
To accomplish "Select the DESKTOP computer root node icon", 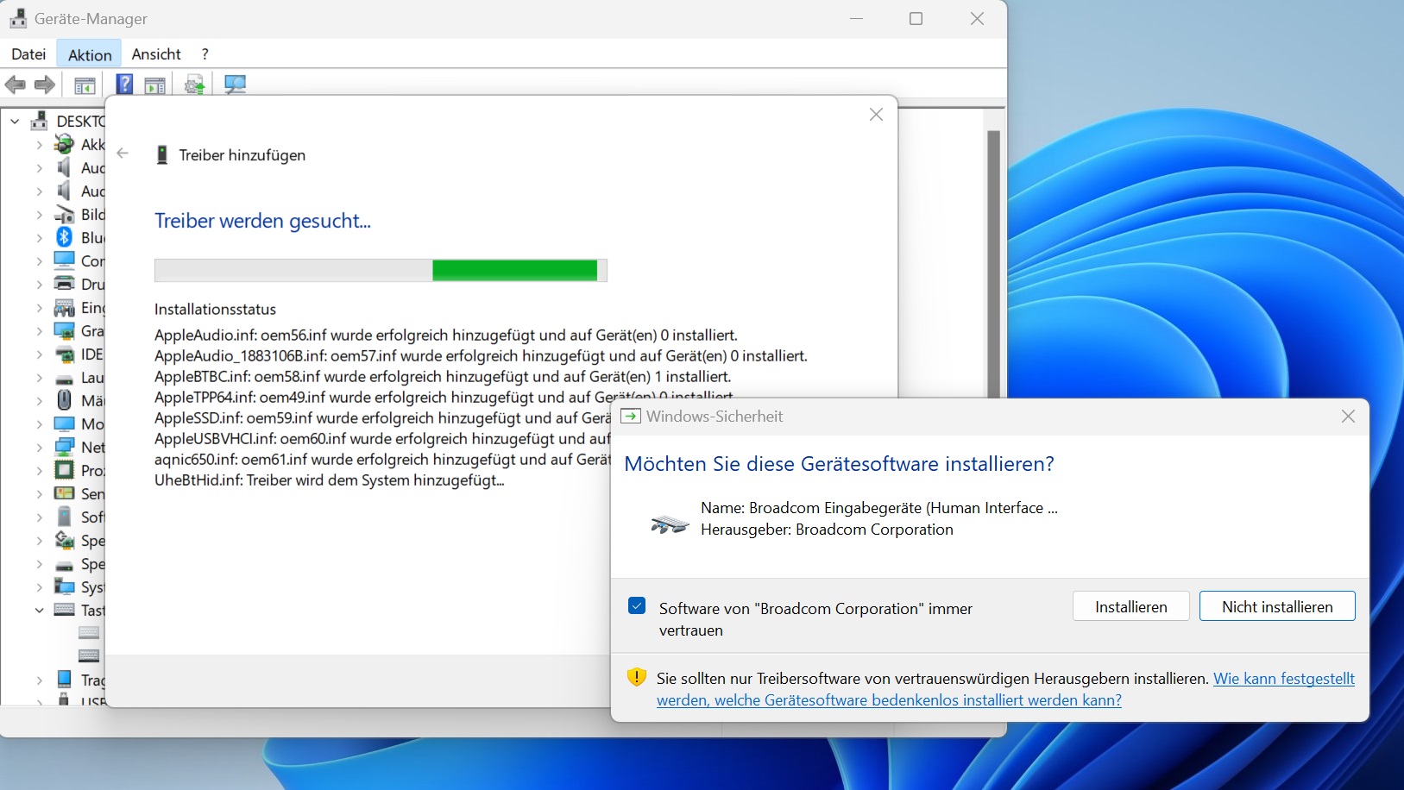I will (x=39, y=121).
